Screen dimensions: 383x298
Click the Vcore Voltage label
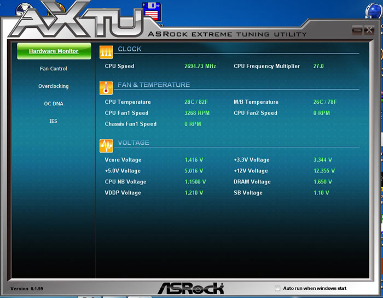123,160
